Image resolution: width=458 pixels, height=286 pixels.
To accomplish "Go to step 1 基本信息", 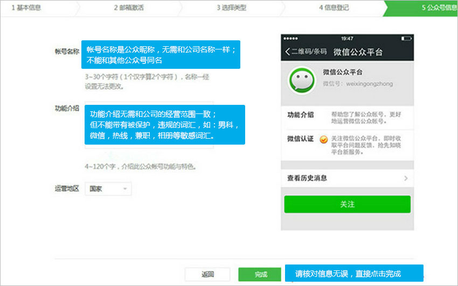I will pyautogui.click(x=26, y=8).
